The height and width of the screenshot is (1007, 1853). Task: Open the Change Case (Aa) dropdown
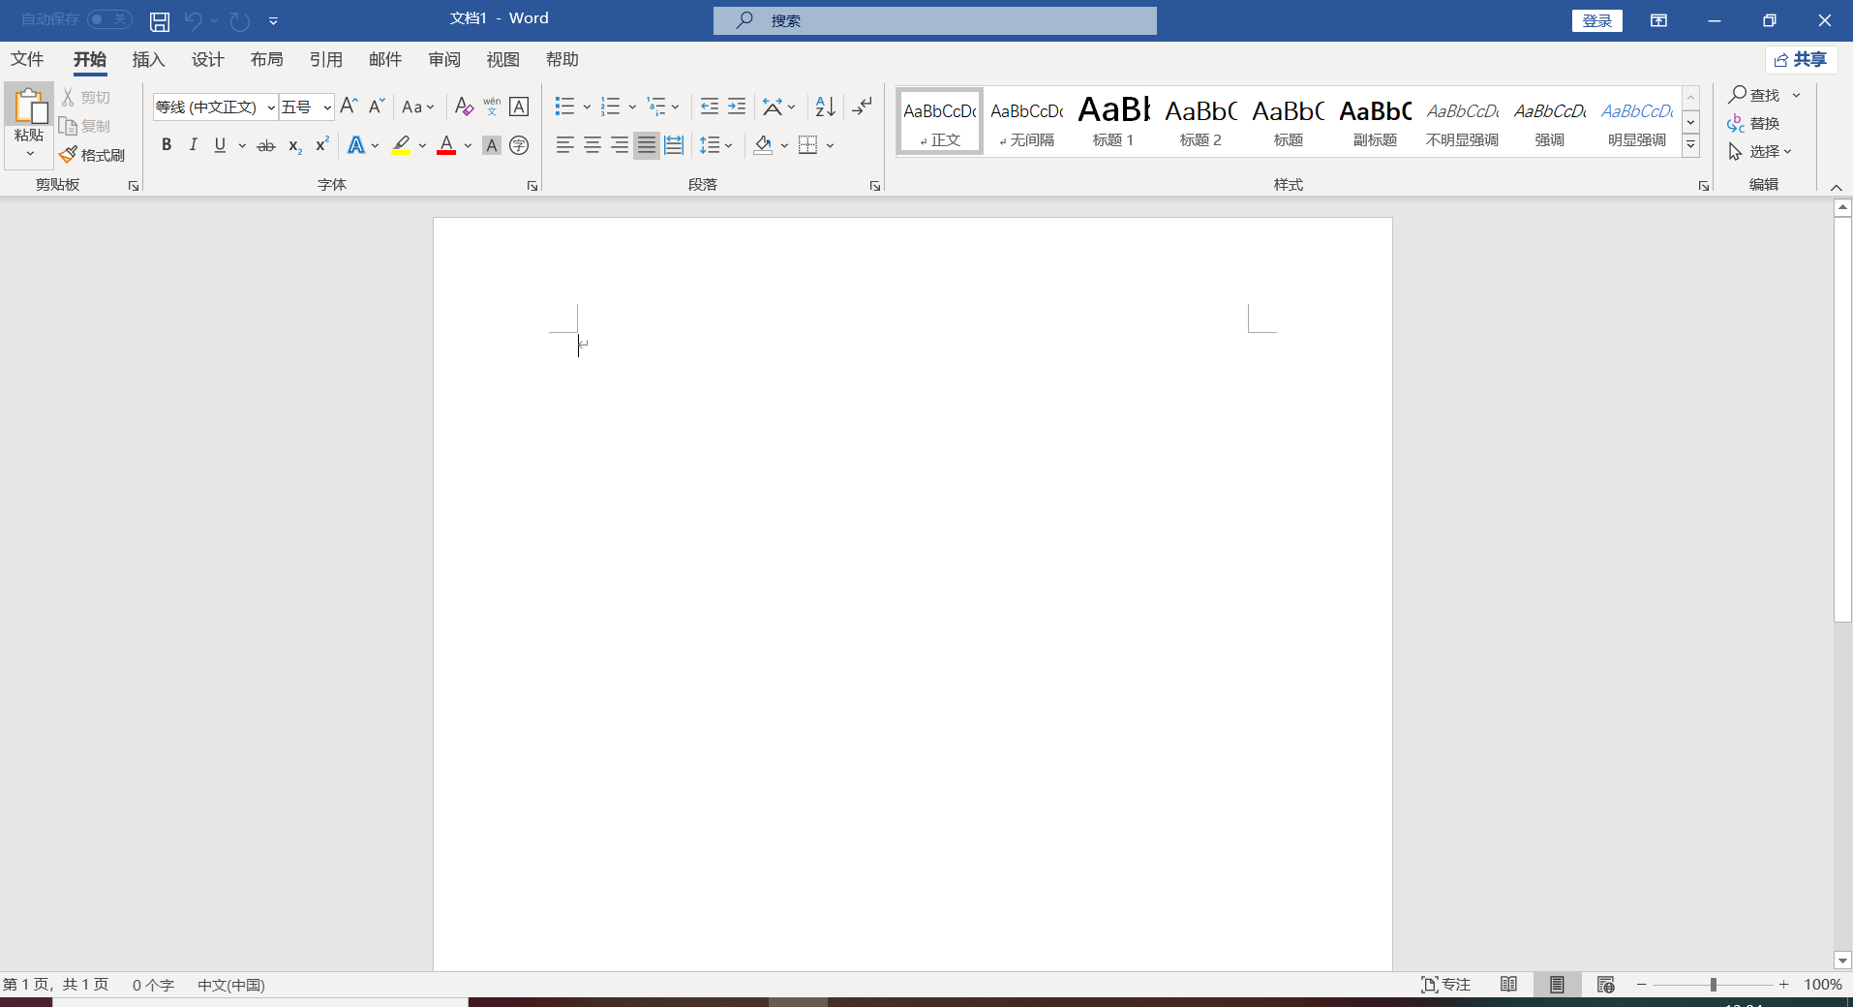click(x=418, y=107)
